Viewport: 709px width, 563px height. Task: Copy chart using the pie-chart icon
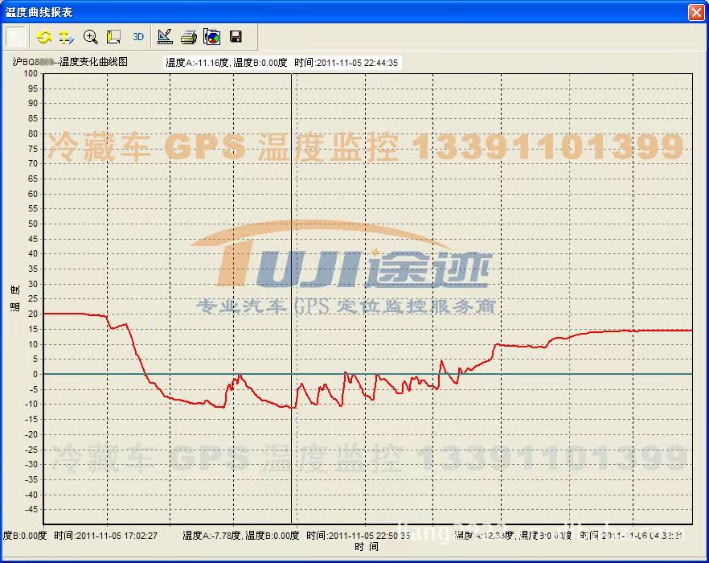(212, 37)
